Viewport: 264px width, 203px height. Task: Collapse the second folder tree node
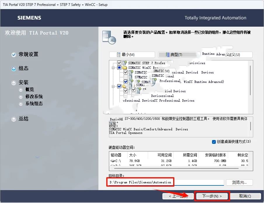[x=113, y=86]
